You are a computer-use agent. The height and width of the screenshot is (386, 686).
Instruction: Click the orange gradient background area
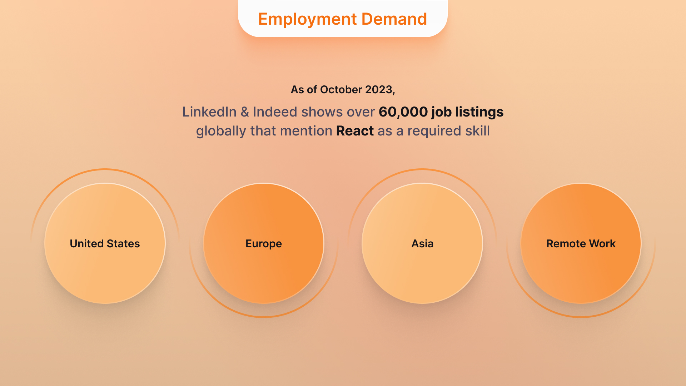pyautogui.click(x=343, y=354)
